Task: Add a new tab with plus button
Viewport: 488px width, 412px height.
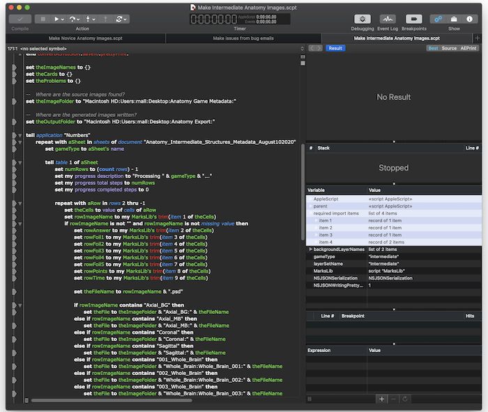Action: point(478,38)
